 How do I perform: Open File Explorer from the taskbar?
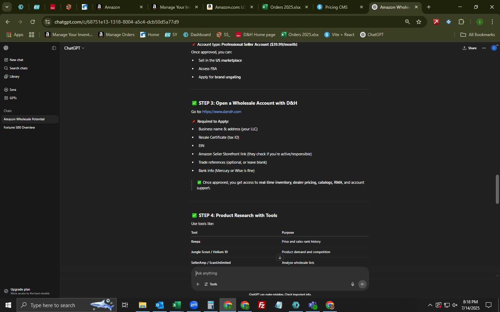tap(143, 305)
